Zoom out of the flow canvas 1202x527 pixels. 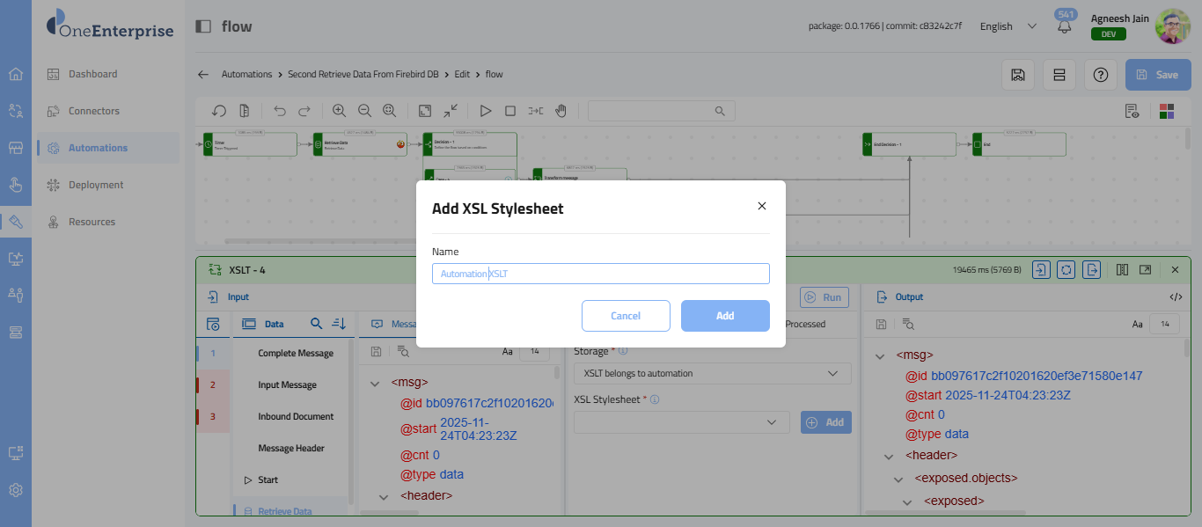[364, 111]
